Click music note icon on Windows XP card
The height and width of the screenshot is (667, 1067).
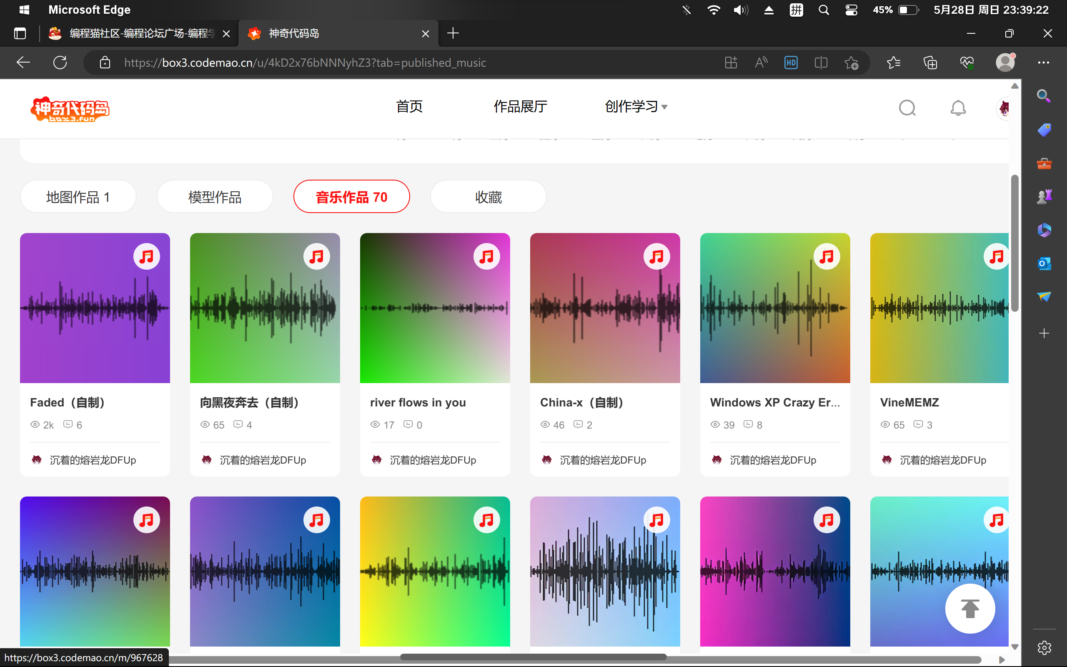click(827, 256)
